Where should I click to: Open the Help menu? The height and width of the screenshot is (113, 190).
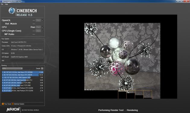pyautogui.click(x=6, y=4)
